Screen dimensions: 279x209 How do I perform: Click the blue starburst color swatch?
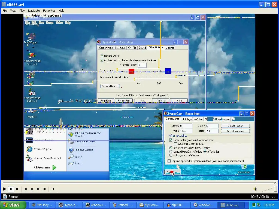pyautogui.click(x=168, y=71)
